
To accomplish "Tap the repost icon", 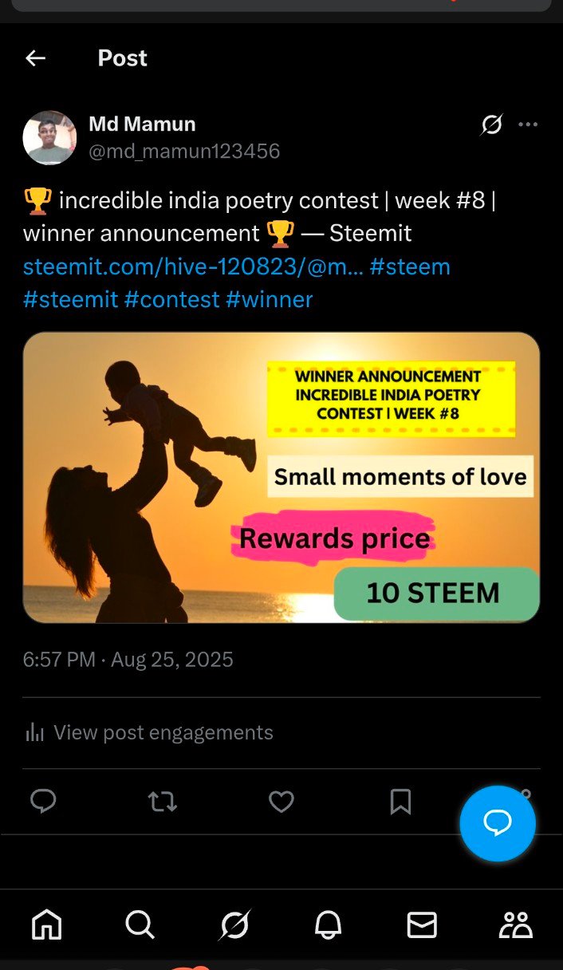I will (163, 801).
